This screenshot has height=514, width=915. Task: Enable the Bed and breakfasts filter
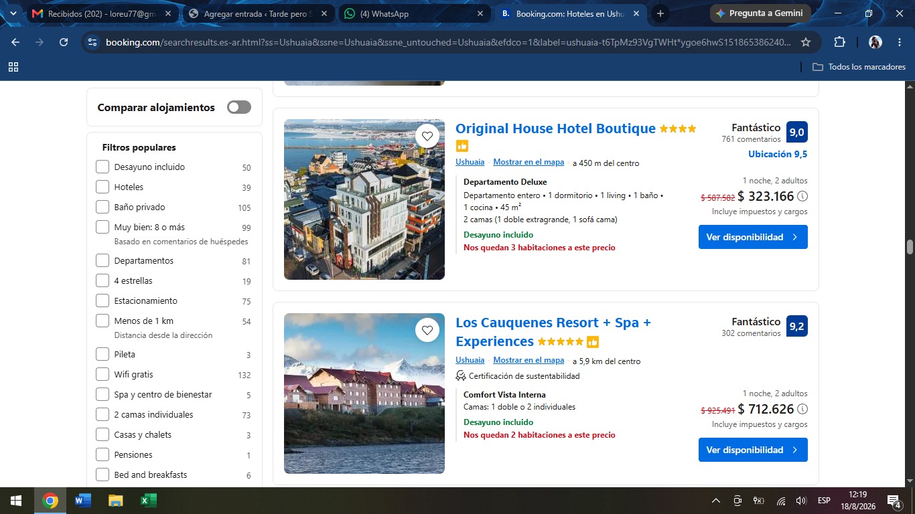[102, 475]
